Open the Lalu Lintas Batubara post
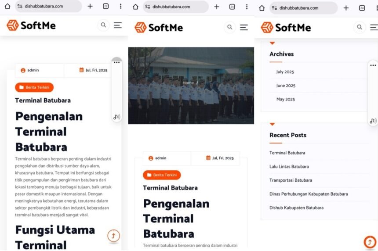 pos(289,166)
